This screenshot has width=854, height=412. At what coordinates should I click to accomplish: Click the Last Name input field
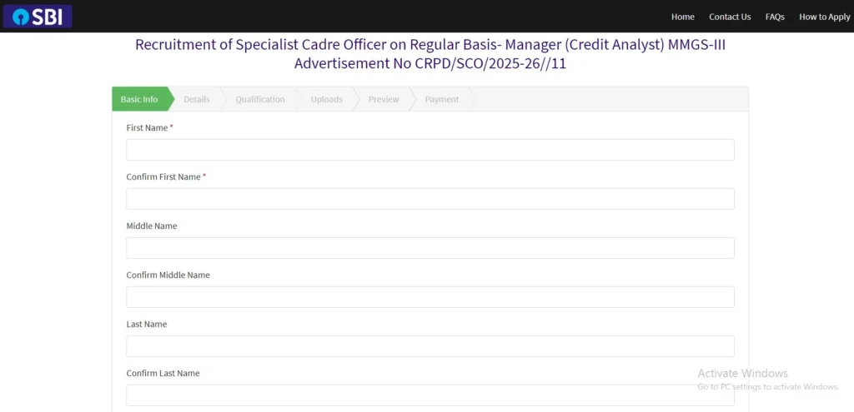pos(430,346)
